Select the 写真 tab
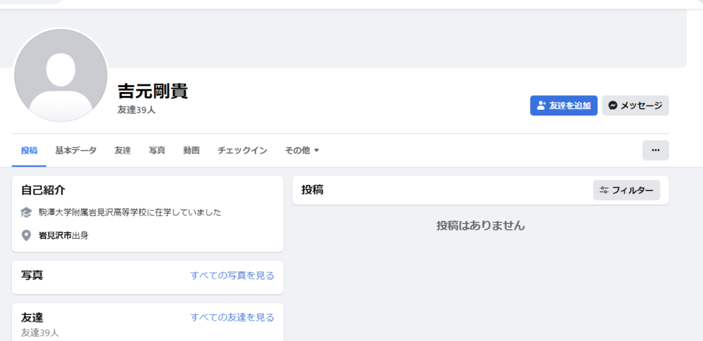The image size is (703, 341). coord(157,150)
